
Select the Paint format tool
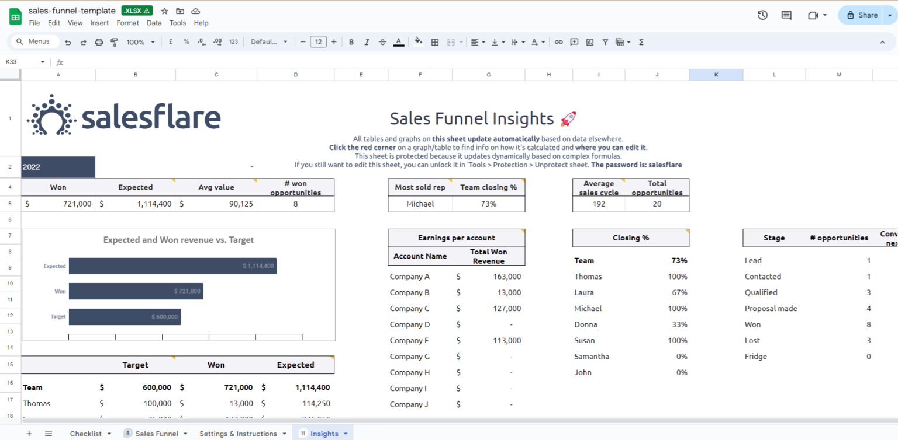click(114, 41)
